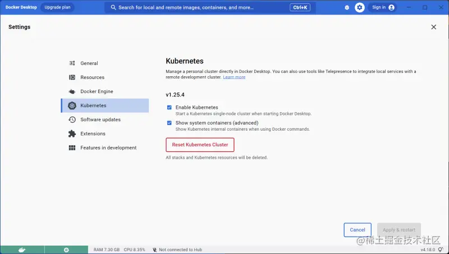Open Features in development tab
This screenshot has width=449, height=254.
click(105, 147)
